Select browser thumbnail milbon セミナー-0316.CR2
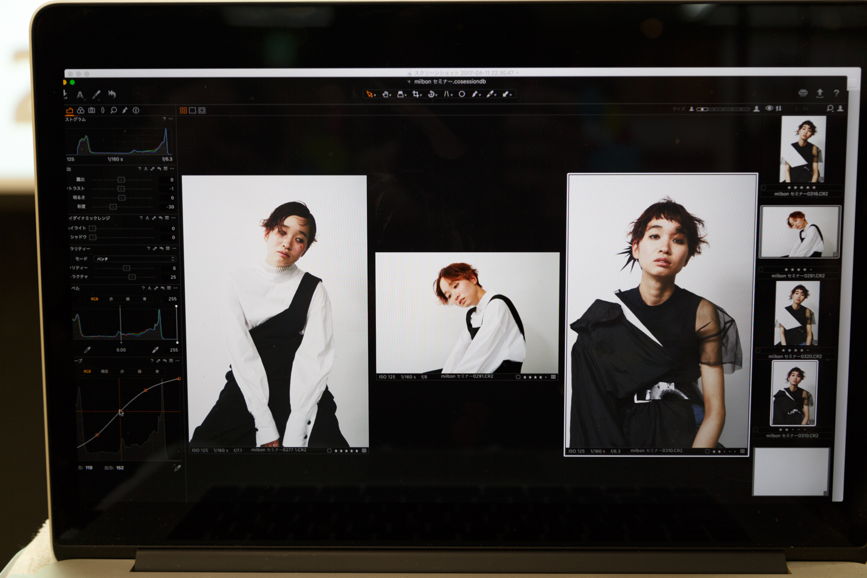 802,149
